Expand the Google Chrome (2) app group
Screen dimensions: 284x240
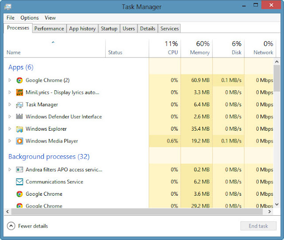pos(10,80)
